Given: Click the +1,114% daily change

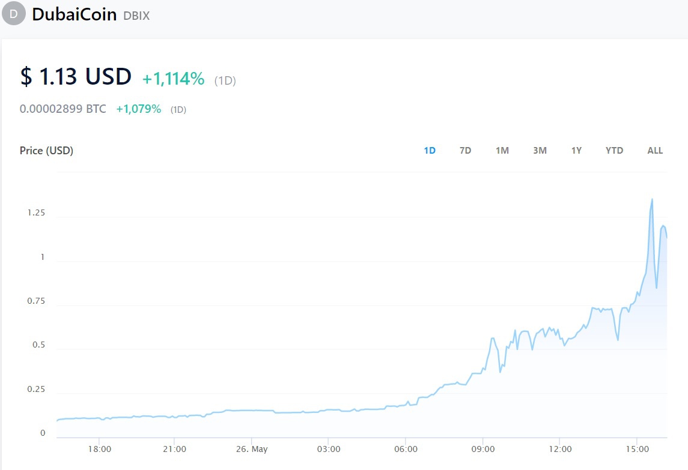Looking at the screenshot, I should pyautogui.click(x=174, y=79).
